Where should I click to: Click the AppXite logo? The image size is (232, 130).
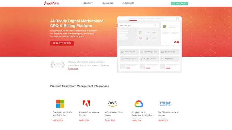point(51,3)
